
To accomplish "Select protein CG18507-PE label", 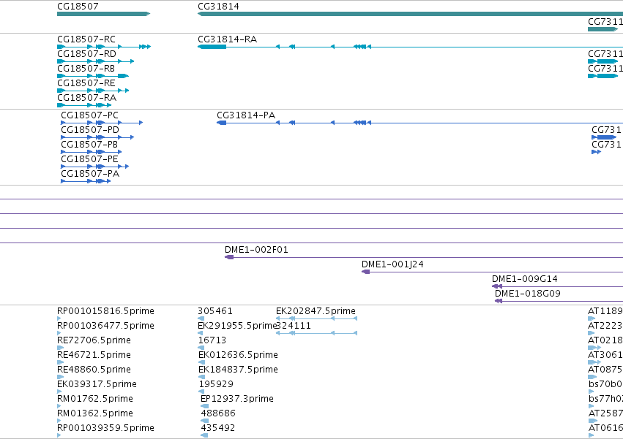I will [89, 159].
